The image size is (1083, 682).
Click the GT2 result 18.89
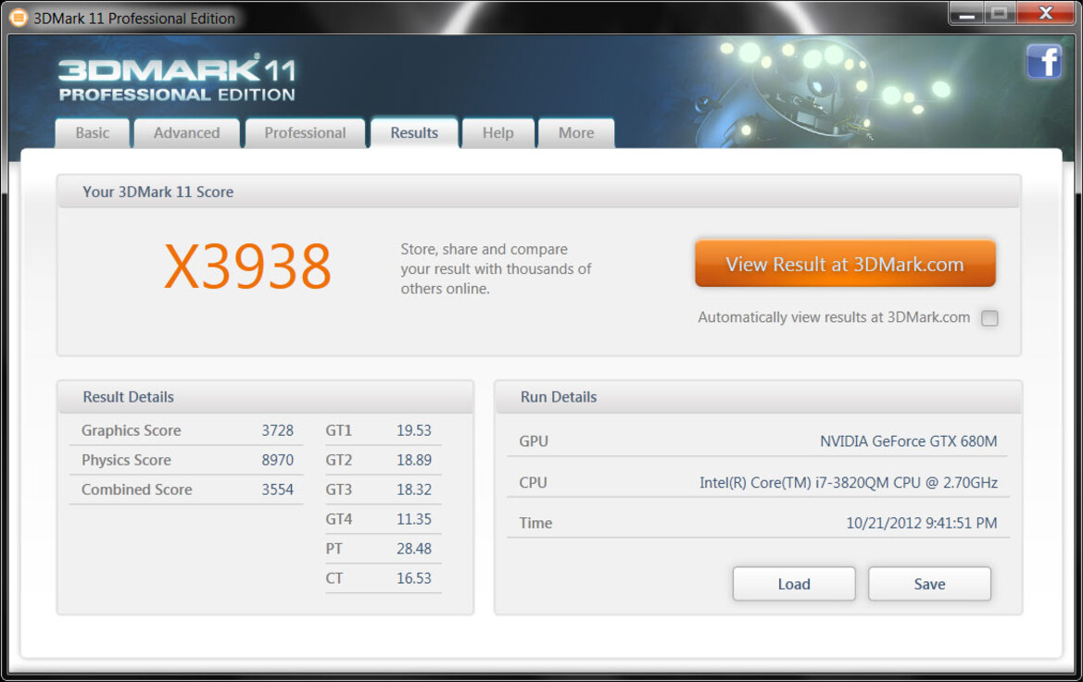pyautogui.click(x=414, y=460)
